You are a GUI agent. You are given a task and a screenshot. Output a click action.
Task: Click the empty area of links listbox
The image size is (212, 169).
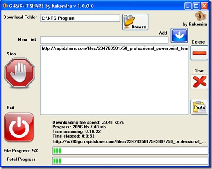pos(114,83)
